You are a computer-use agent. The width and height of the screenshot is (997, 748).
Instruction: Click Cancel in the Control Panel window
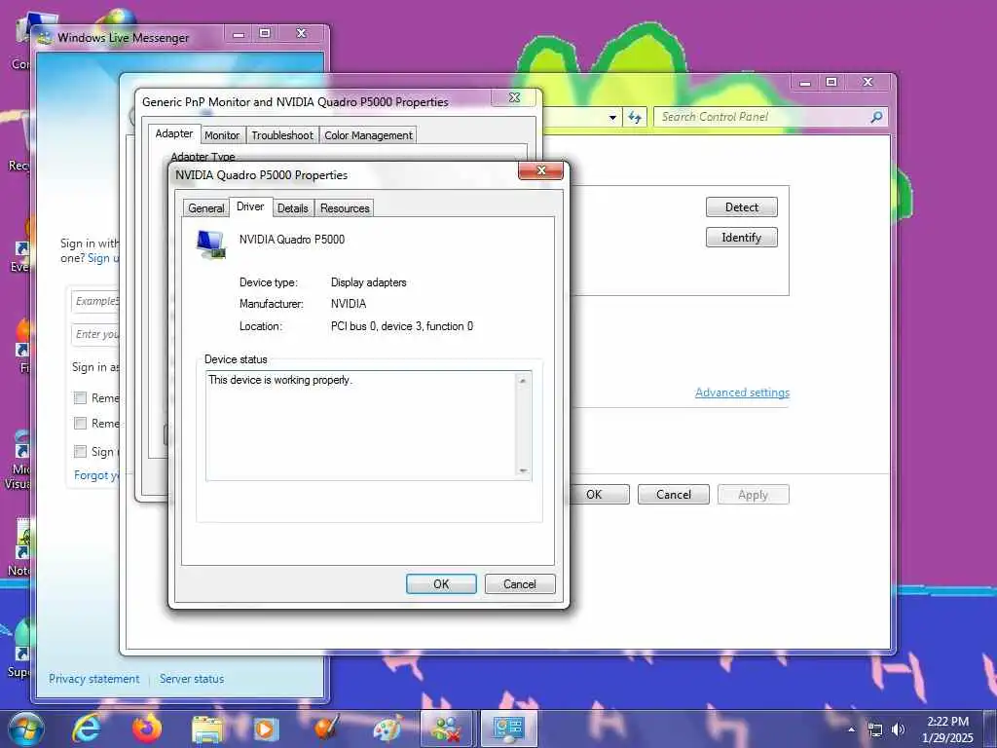coord(674,494)
